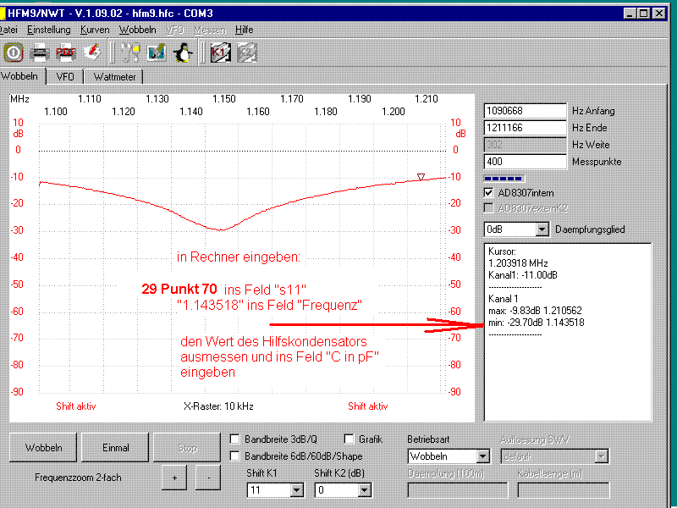Enable the Bandbreite 6dB/60dB/Shape checkbox
This screenshot has width=677, height=508.
coord(235,456)
